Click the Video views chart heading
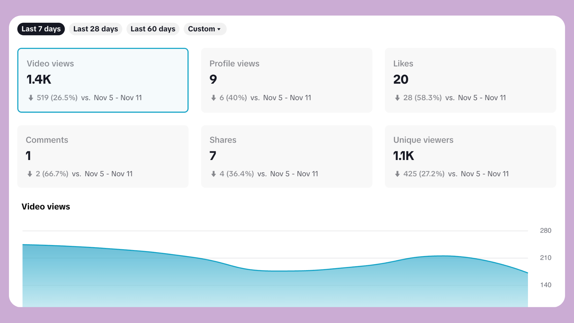This screenshot has width=574, height=323. 46,207
